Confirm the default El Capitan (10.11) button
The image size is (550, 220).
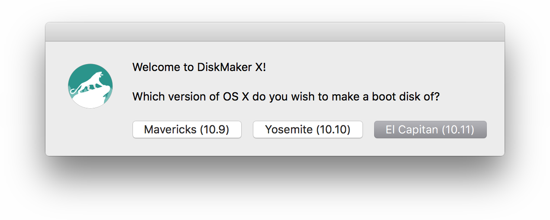(x=430, y=129)
